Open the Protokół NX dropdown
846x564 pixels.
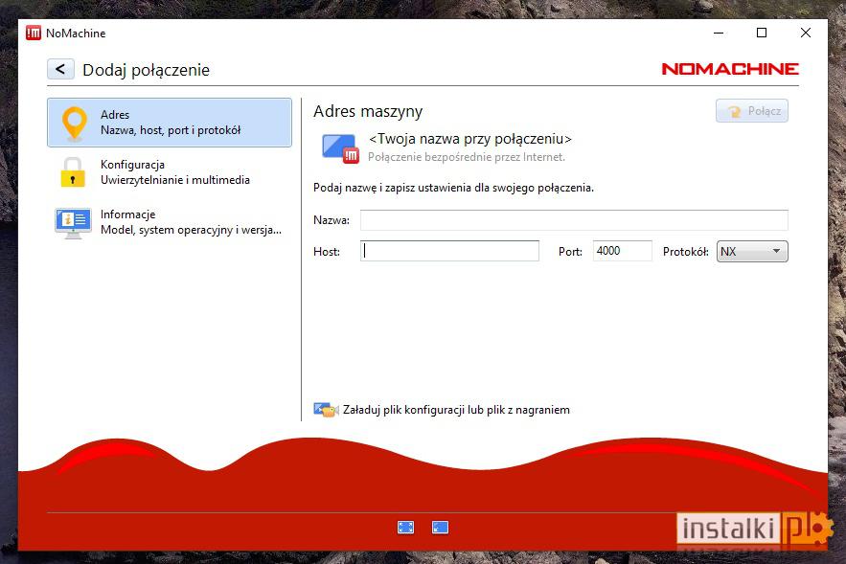(752, 251)
